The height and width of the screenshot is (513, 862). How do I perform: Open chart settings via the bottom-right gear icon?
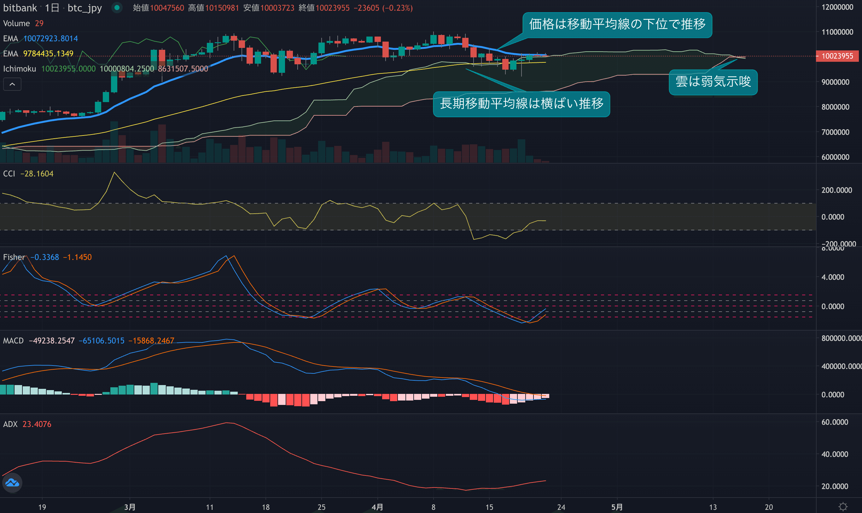[x=843, y=507]
